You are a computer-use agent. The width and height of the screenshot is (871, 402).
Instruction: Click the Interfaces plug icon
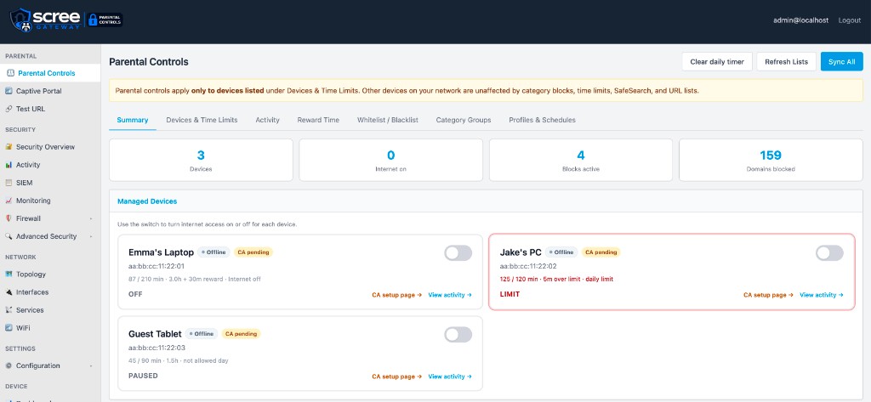9,292
